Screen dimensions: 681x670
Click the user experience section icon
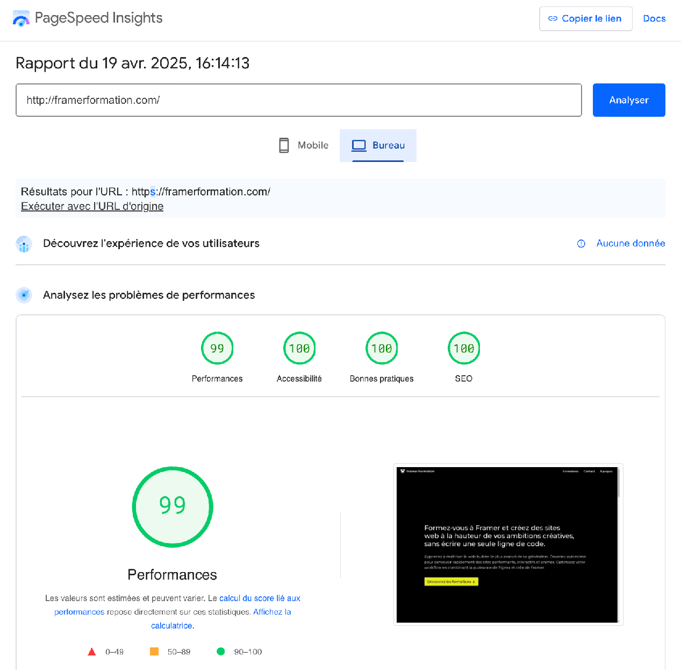[24, 244]
